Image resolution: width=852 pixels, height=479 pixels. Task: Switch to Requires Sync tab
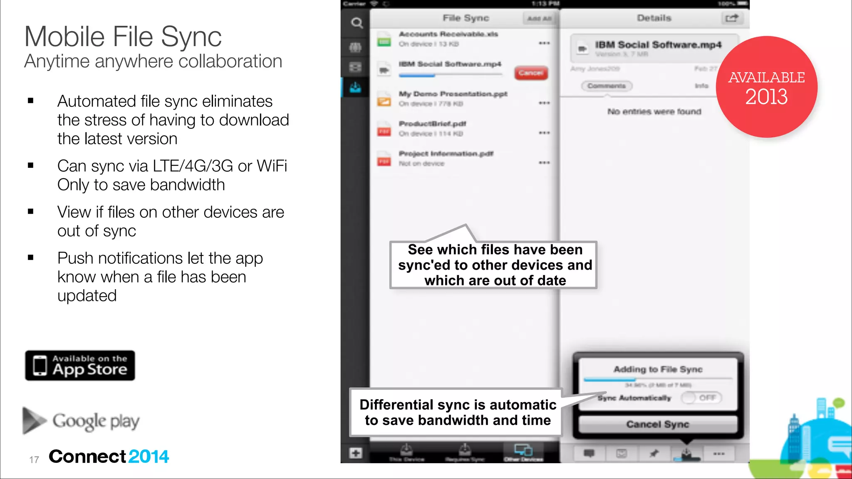coord(465,453)
